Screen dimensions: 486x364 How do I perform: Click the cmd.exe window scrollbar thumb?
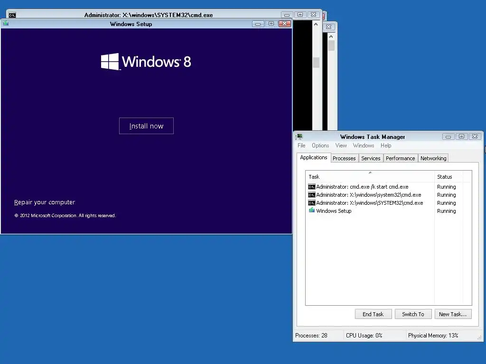click(316, 62)
